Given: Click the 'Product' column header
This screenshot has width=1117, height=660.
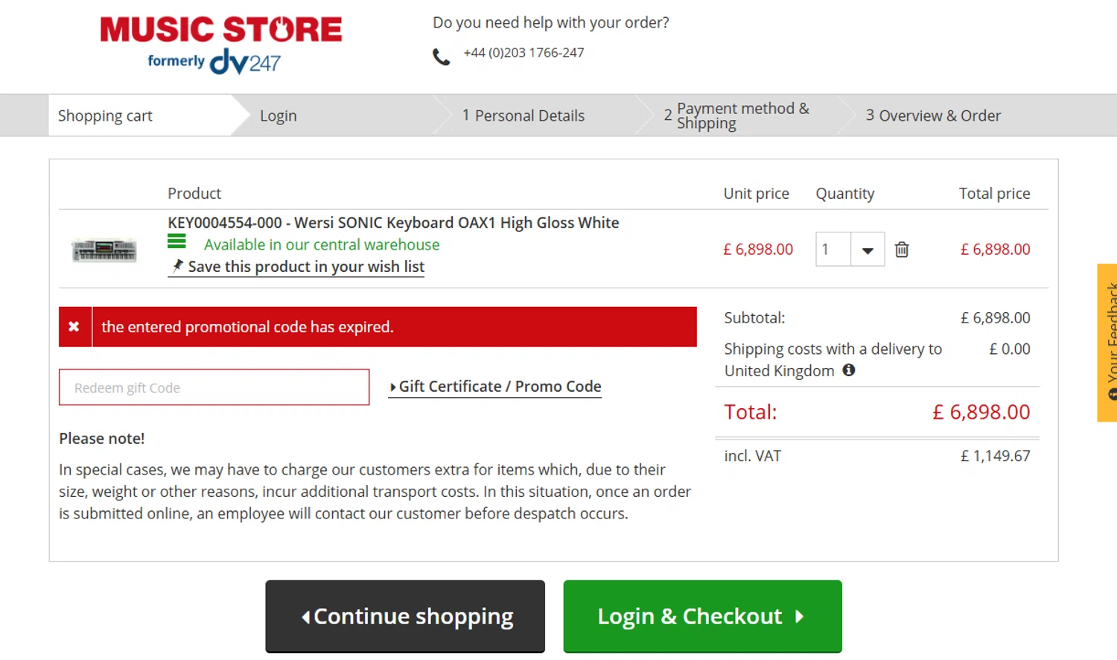Looking at the screenshot, I should 194,194.
